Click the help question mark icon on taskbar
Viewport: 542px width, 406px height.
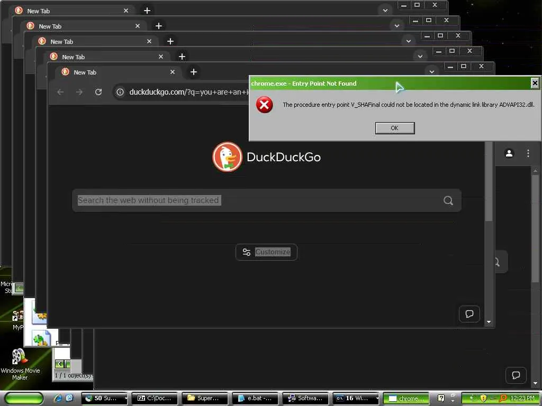point(441,398)
